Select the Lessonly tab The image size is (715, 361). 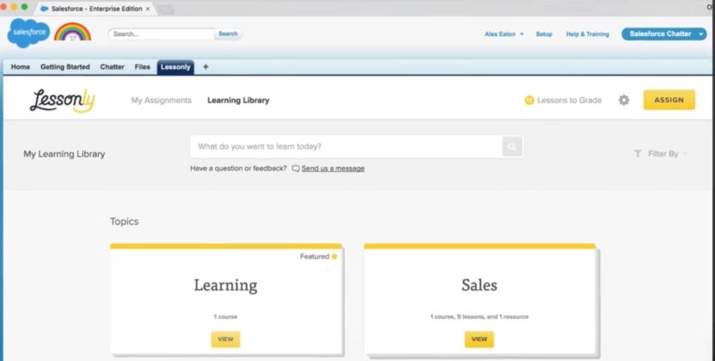click(176, 67)
